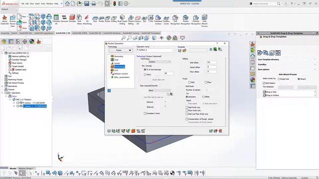Run Chamfer Recognition
Screen dimensions: 319x179
tap(196, 19)
